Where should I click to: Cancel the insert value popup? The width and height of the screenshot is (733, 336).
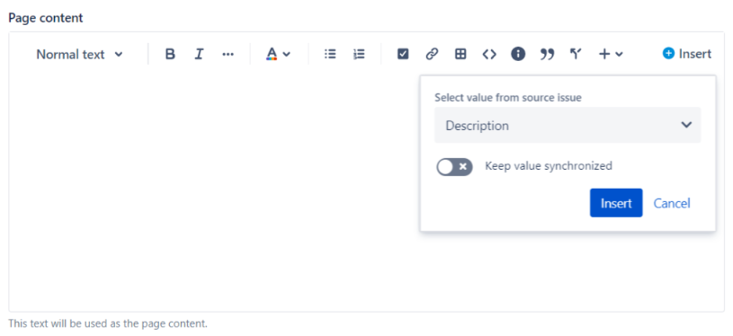tap(672, 203)
